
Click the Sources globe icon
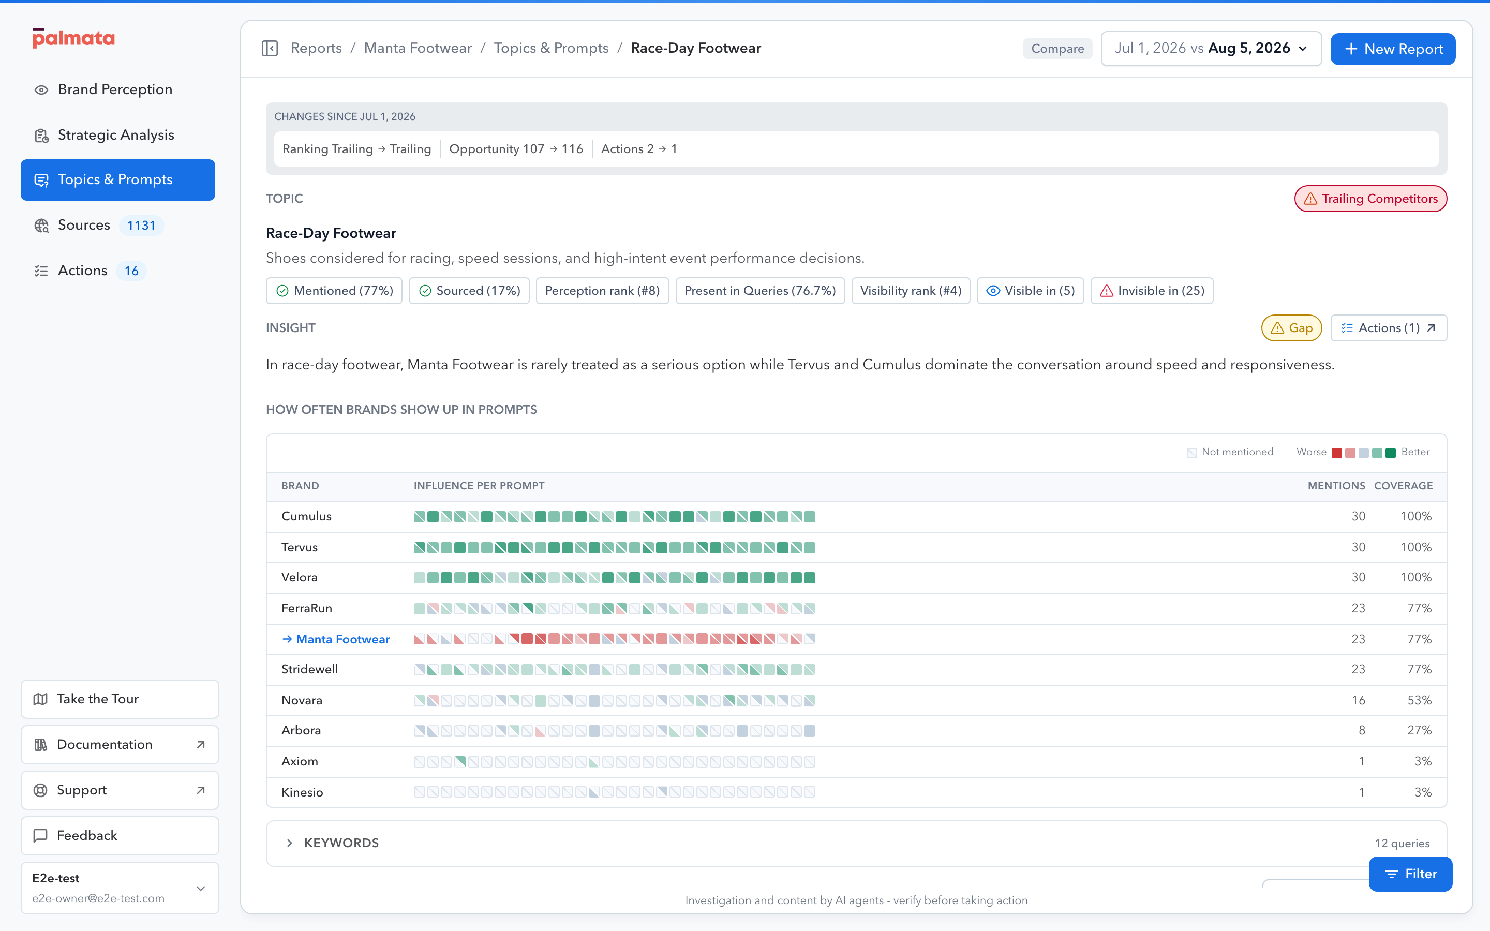point(41,226)
